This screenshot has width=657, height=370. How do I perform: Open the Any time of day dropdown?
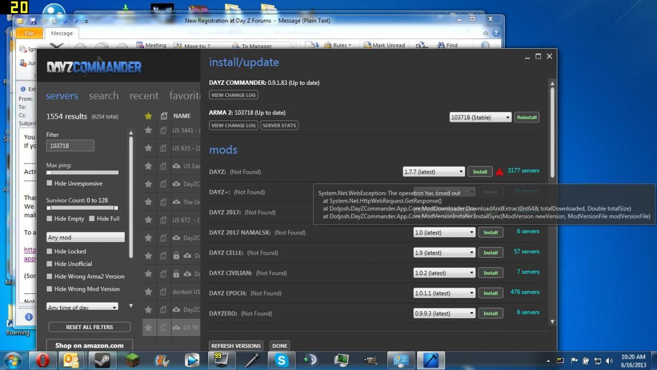pyautogui.click(x=82, y=308)
